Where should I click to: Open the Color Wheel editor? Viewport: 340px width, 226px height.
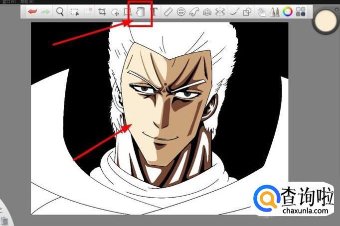[288, 11]
